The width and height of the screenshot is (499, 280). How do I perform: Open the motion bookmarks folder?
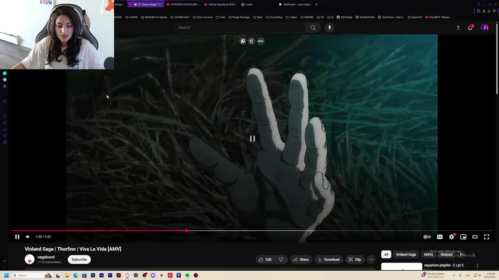[291, 17]
